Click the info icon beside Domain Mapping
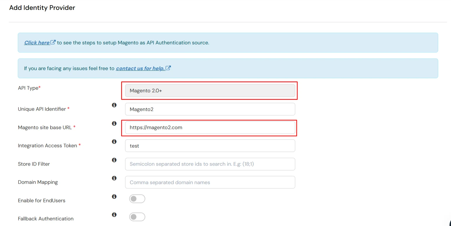 (x=114, y=178)
